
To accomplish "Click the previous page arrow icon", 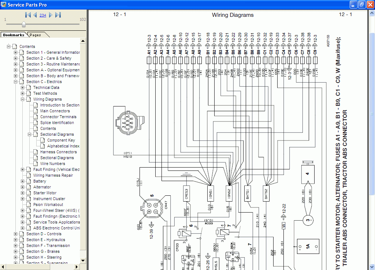I will pos(35,15).
